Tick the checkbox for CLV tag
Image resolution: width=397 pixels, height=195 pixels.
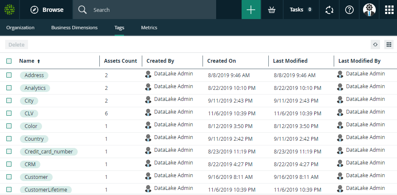coord(9,113)
